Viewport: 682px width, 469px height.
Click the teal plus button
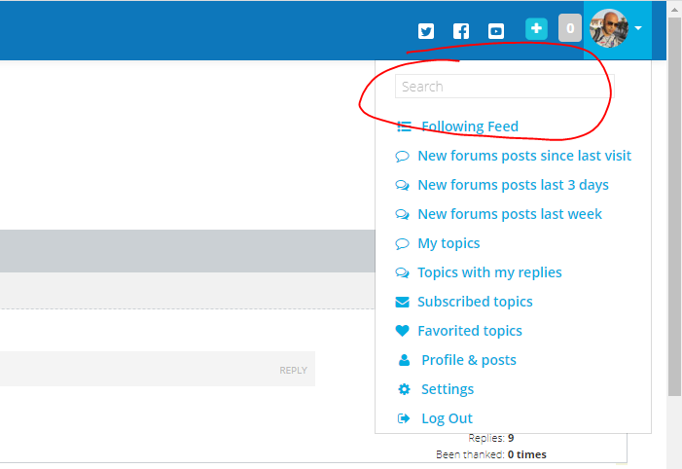(536, 29)
